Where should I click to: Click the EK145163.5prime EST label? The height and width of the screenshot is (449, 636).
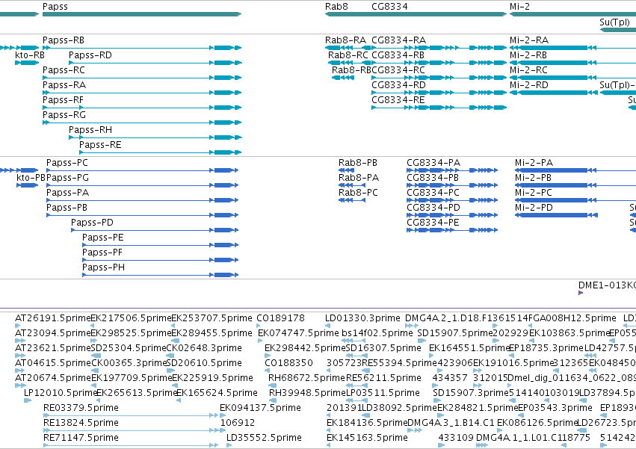[367, 438]
